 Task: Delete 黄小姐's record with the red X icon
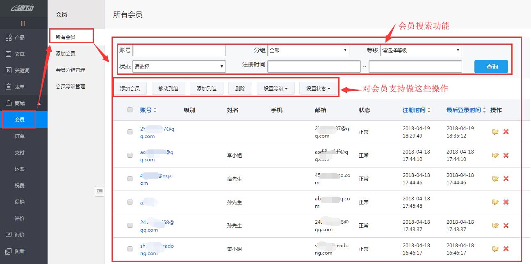point(506,249)
